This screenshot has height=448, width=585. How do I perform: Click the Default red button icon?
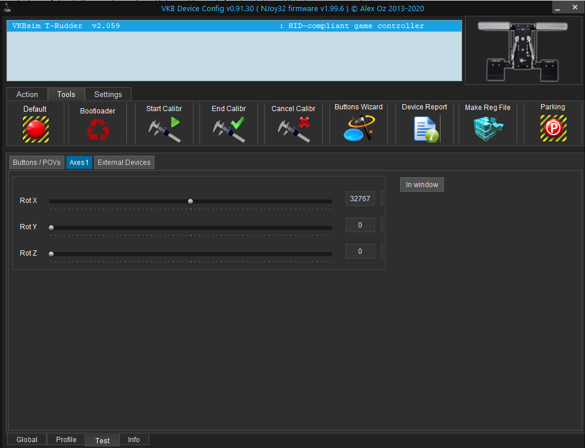point(36,129)
